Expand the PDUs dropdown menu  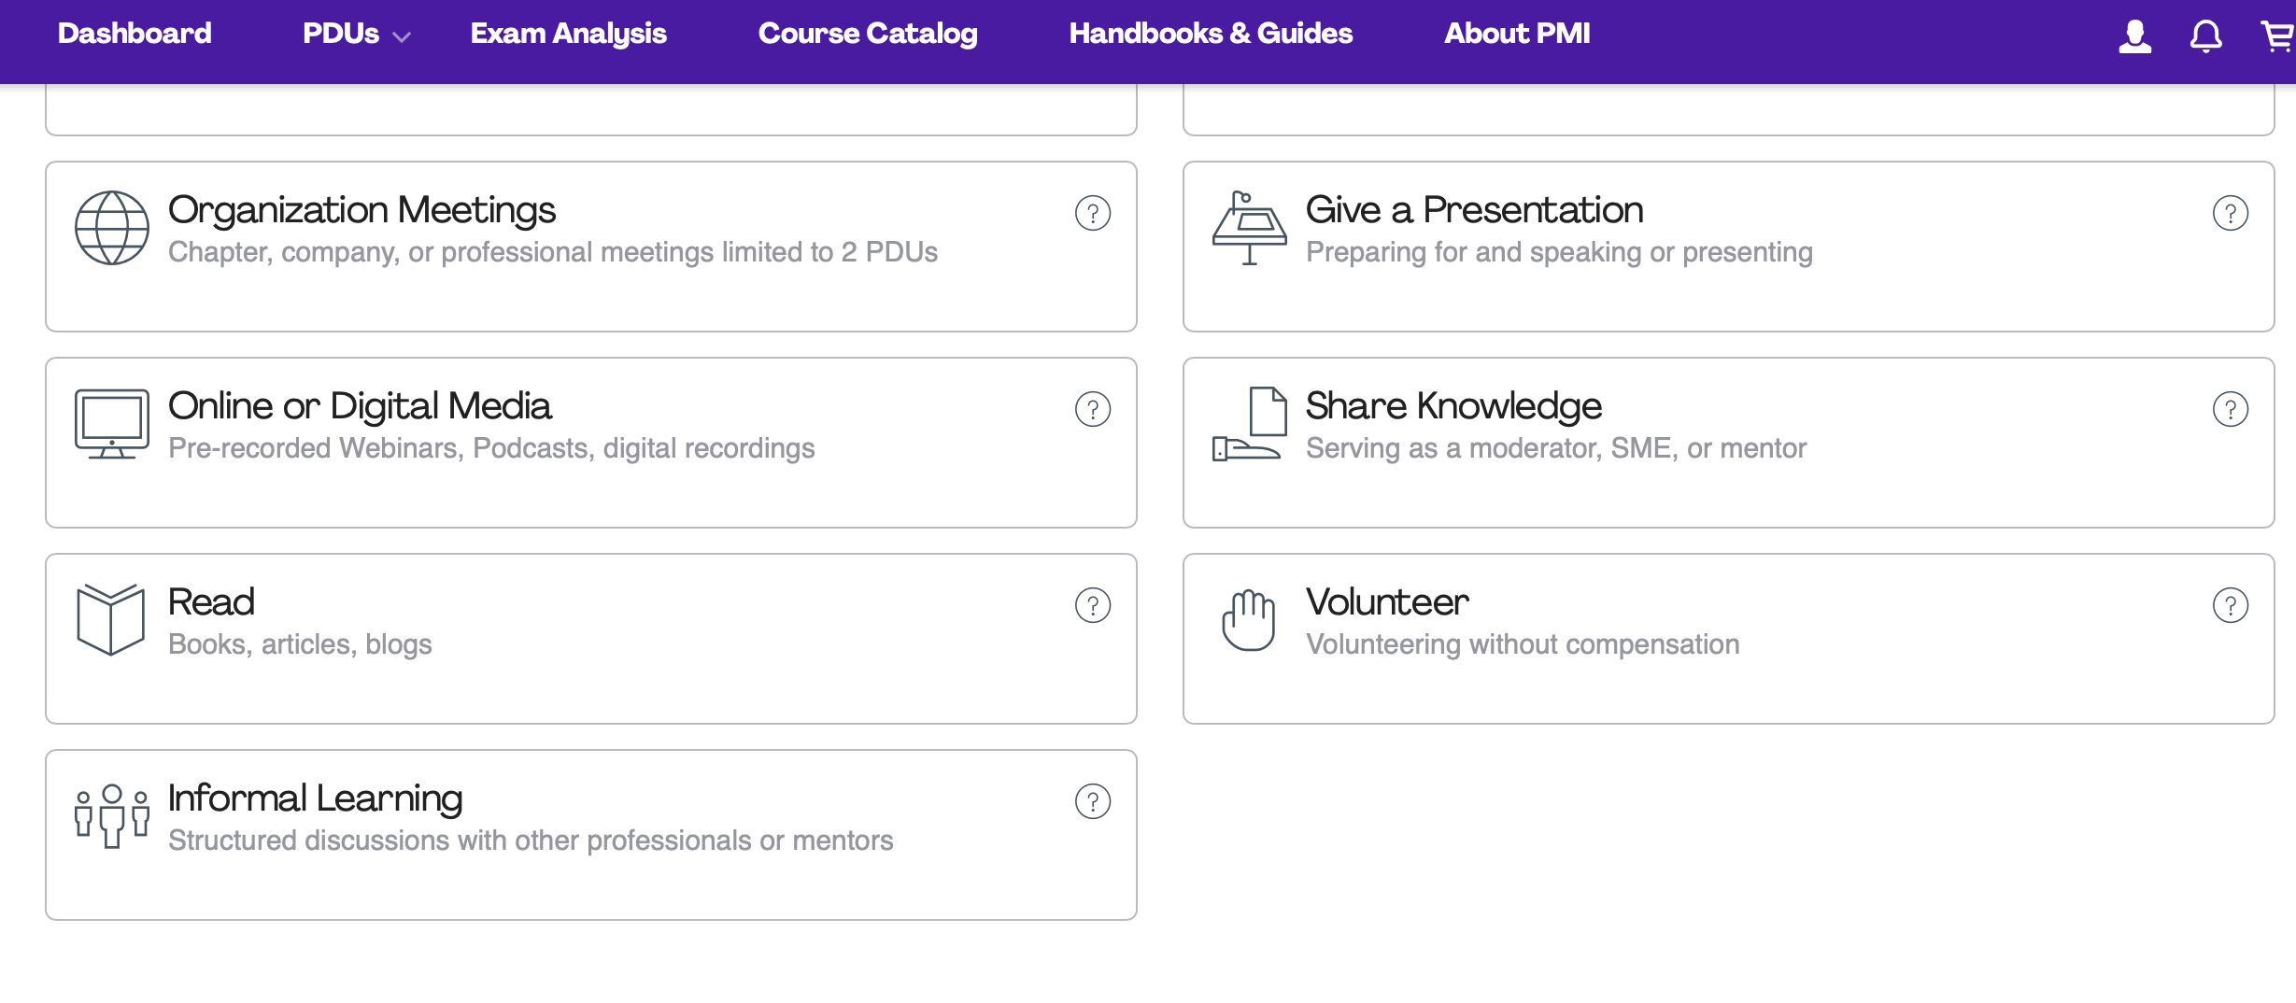(357, 35)
